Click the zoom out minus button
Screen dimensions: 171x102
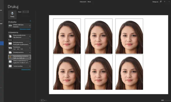tap(165, 100)
